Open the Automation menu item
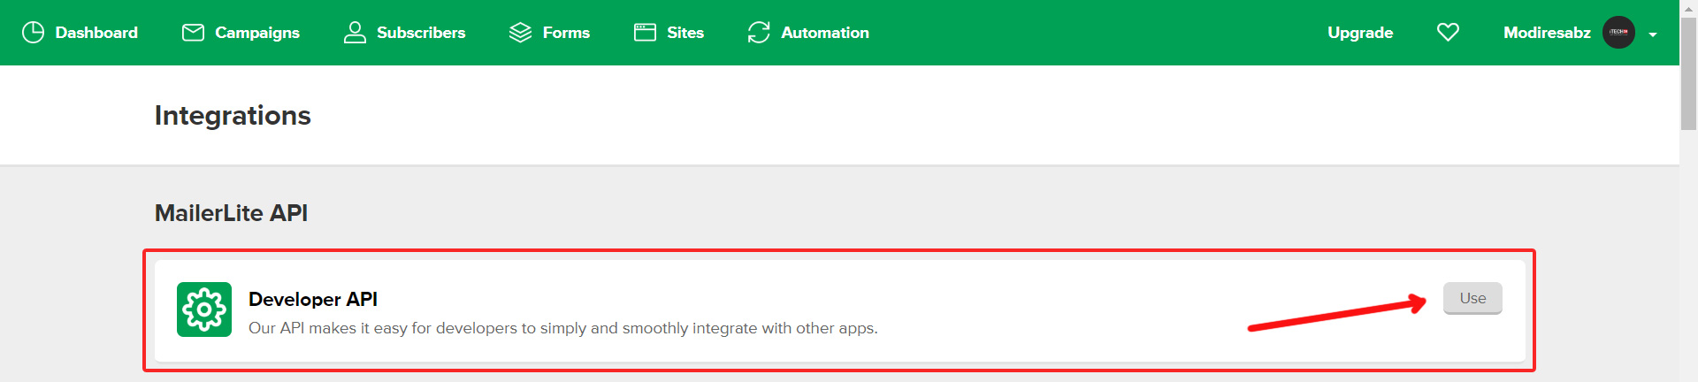Image resolution: width=1698 pixels, height=382 pixels. pyautogui.click(x=808, y=33)
